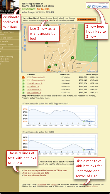Click SOUTH LAKE TAHOE, CA 96150 heading text

[38, 6]
